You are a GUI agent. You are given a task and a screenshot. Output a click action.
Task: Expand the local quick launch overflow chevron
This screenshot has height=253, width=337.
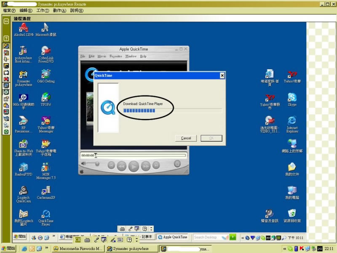point(47,248)
